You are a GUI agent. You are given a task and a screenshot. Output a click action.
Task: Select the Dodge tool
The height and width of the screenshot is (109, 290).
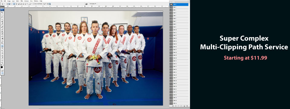[2, 43]
